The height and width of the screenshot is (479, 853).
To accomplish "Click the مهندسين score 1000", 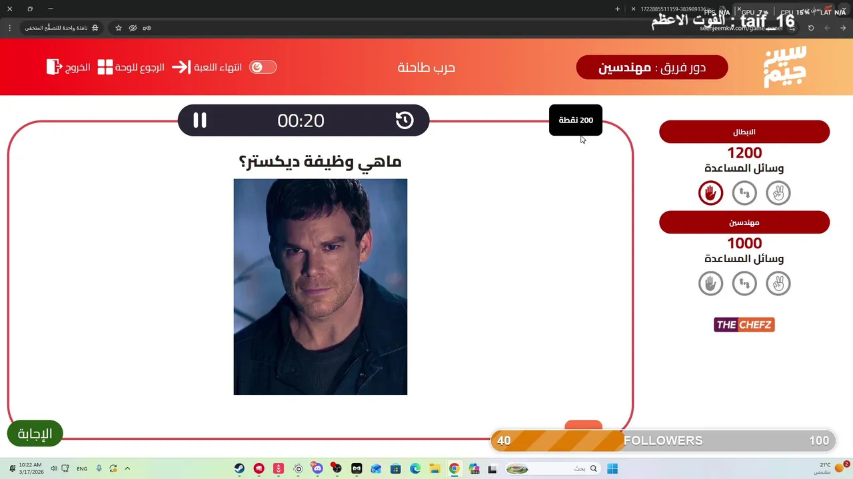I will tap(744, 243).
